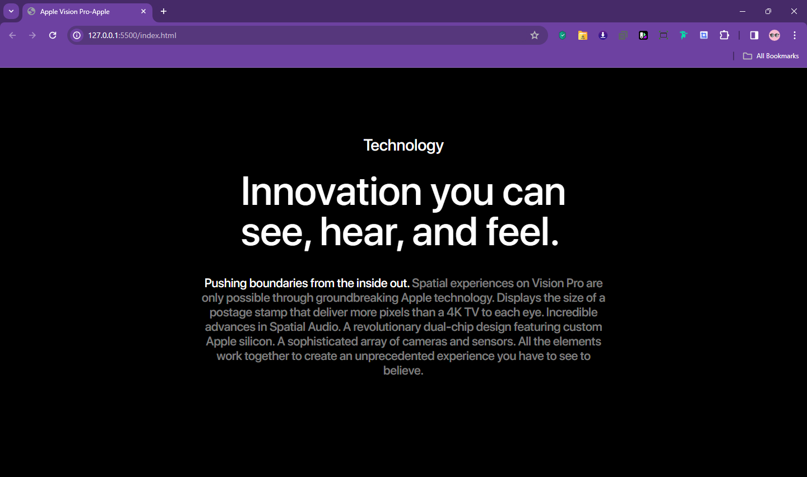Screen dimensions: 807x477
Task: Go back to the previous page
Action: pos(12,35)
